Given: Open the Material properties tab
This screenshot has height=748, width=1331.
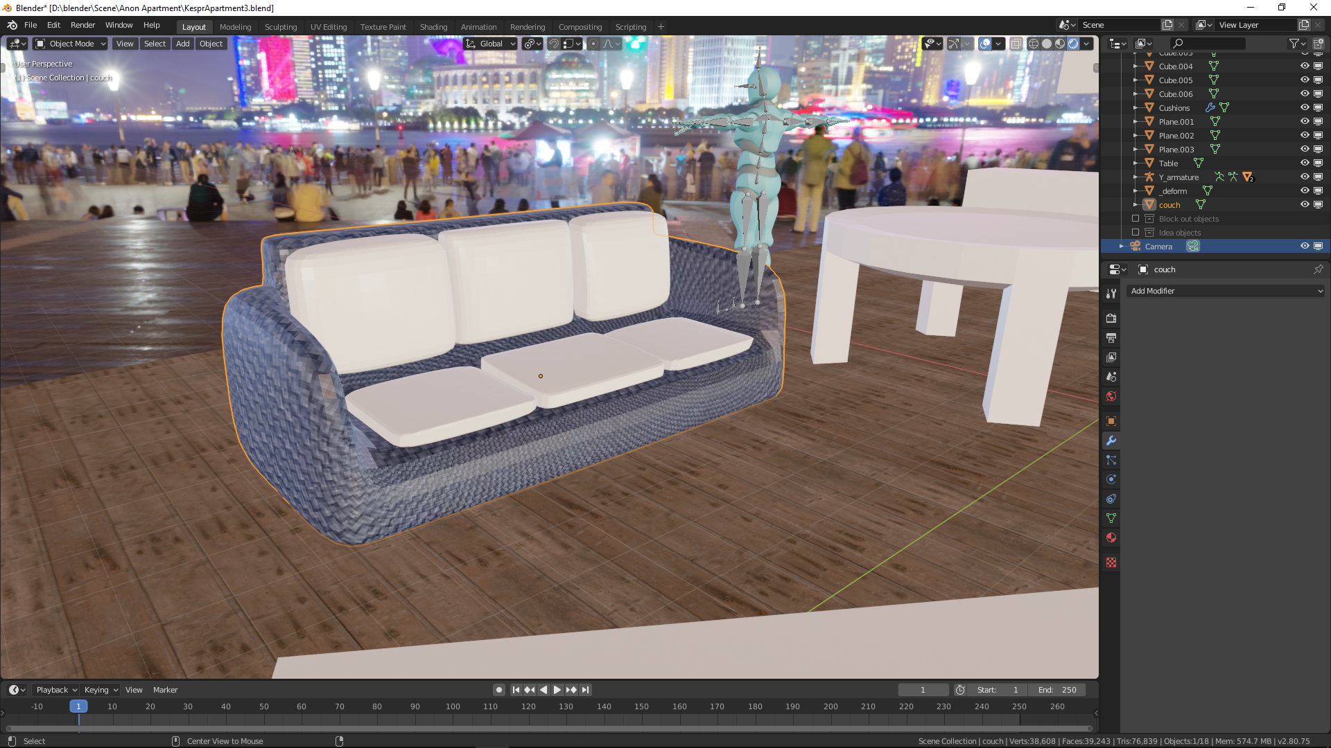Looking at the screenshot, I should click(x=1111, y=537).
